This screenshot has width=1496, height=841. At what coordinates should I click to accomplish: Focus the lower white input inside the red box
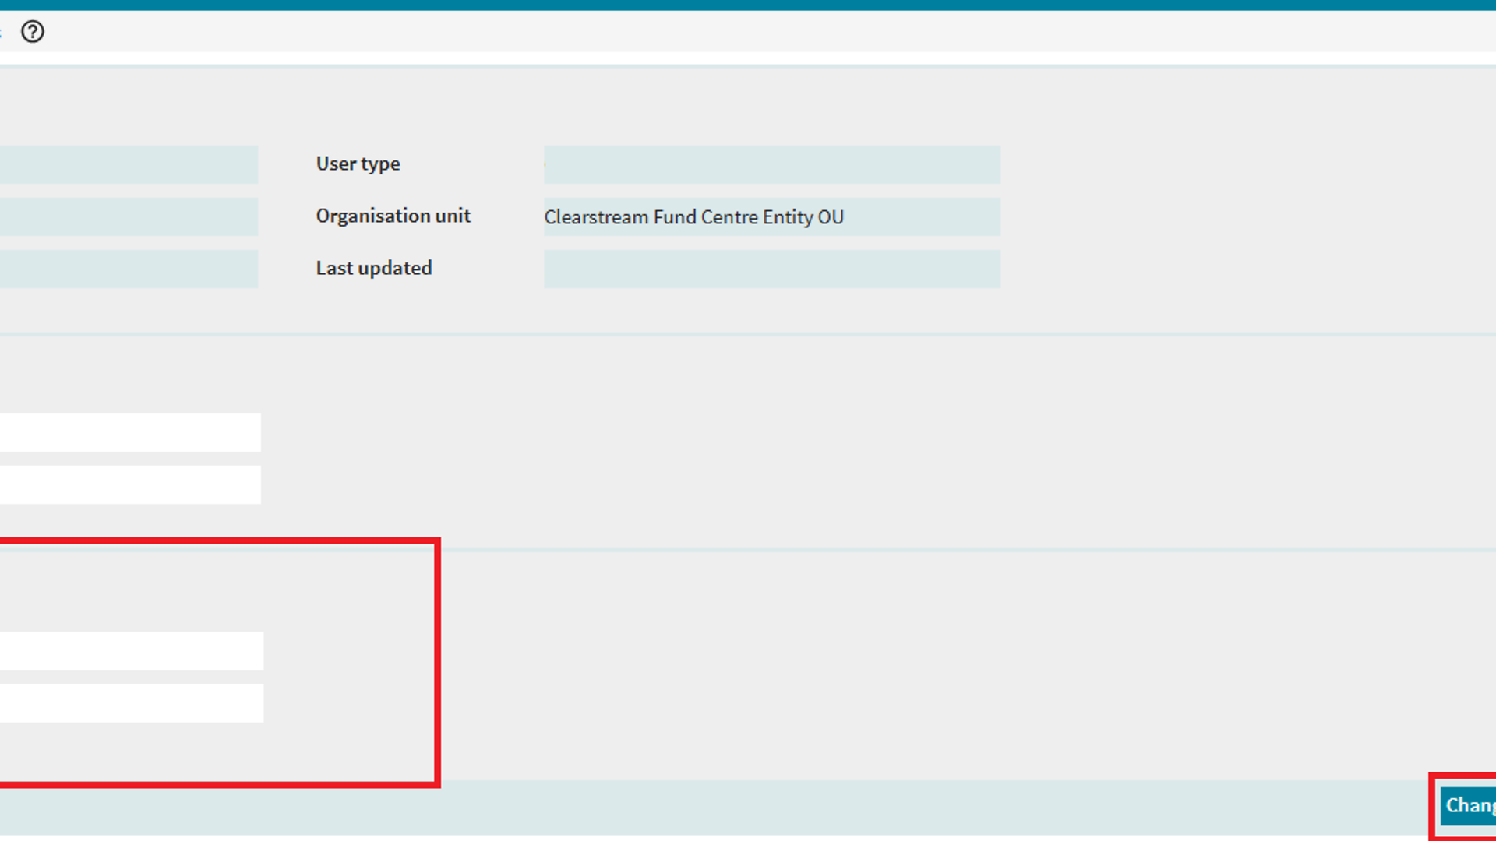tap(131, 703)
